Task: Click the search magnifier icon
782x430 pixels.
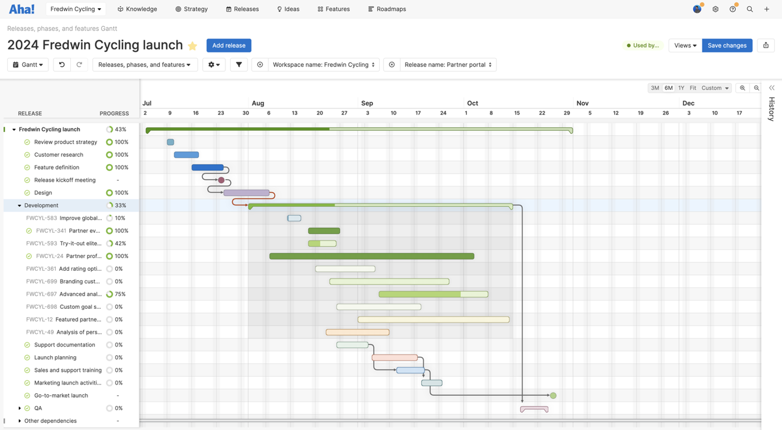Action: pyautogui.click(x=750, y=9)
